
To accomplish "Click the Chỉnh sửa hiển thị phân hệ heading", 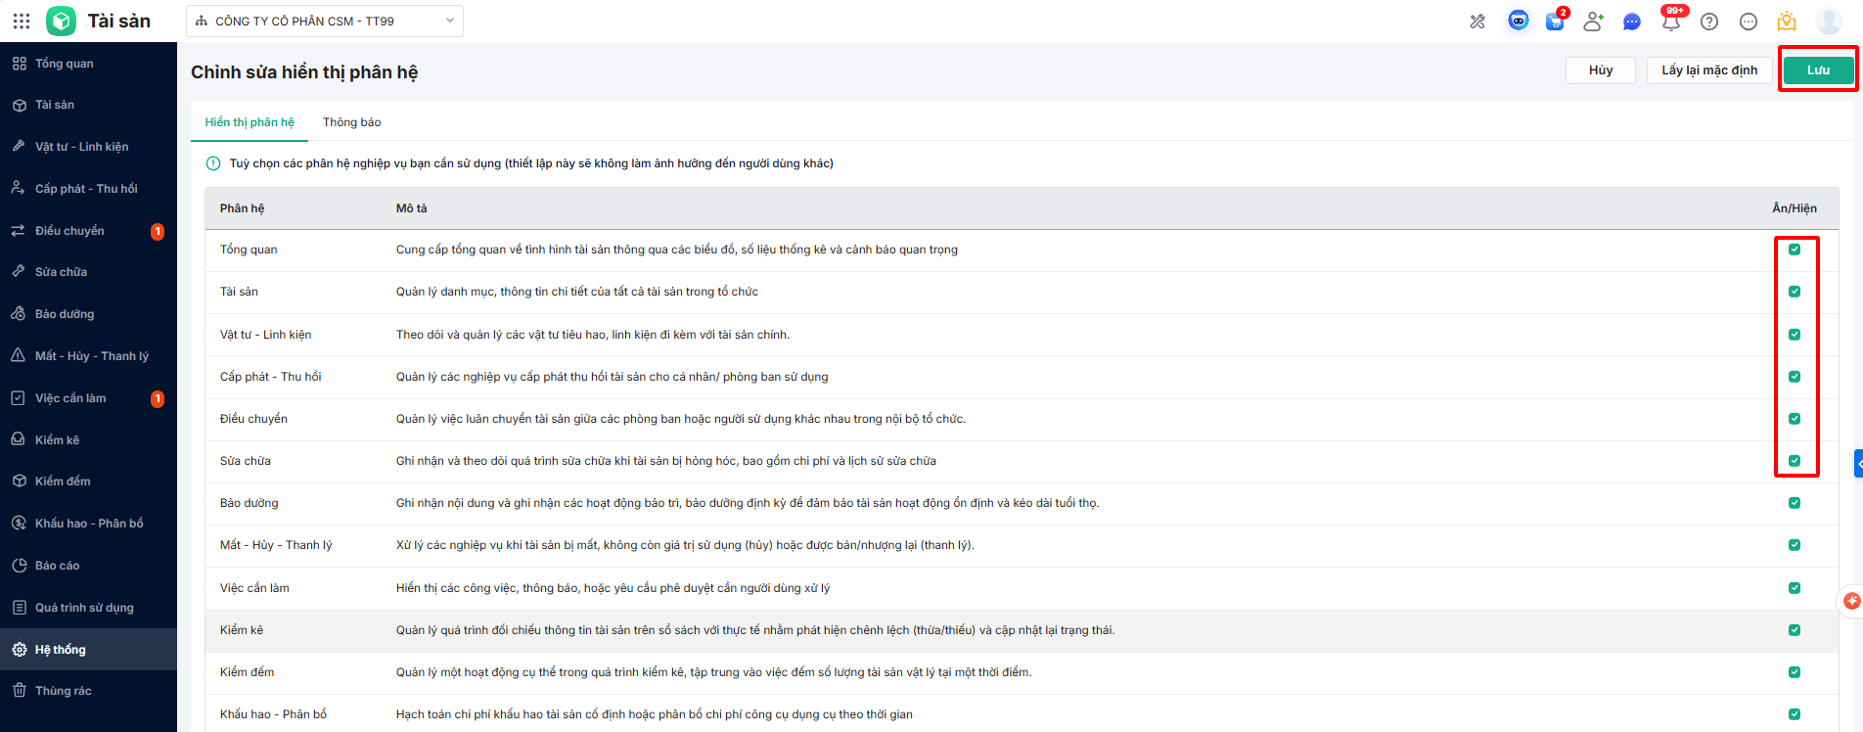I will click(x=304, y=72).
